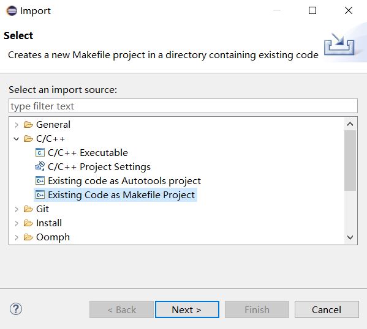This screenshot has height=329, width=367.
Task: Click the General folder icon
Action: pos(28,125)
